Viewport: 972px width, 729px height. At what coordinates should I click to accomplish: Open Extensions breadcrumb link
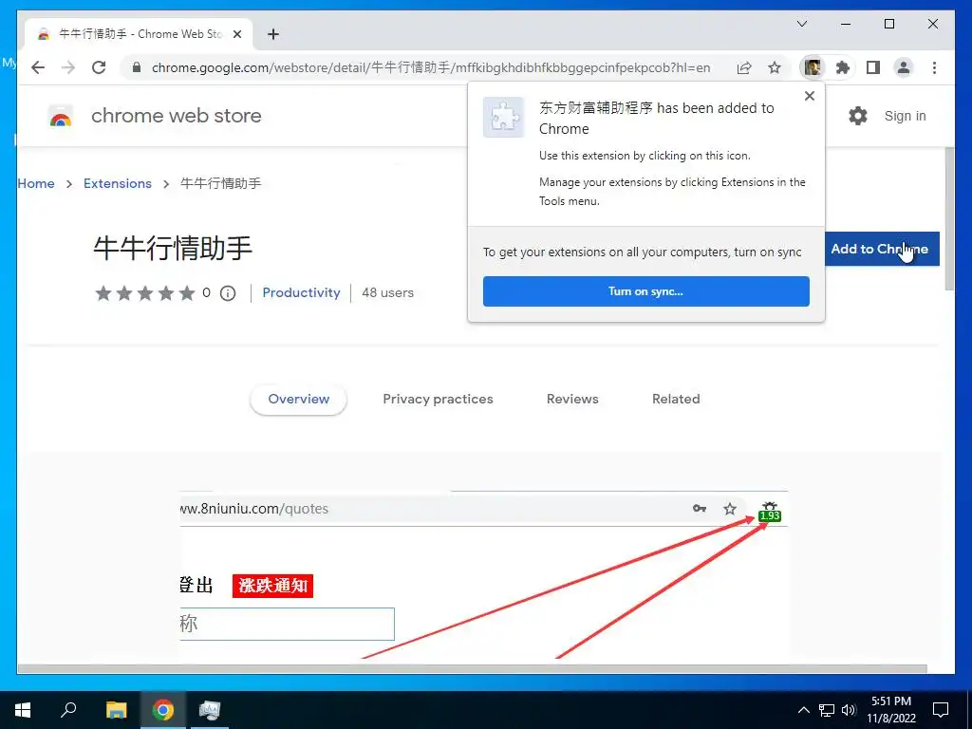(117, 183)
